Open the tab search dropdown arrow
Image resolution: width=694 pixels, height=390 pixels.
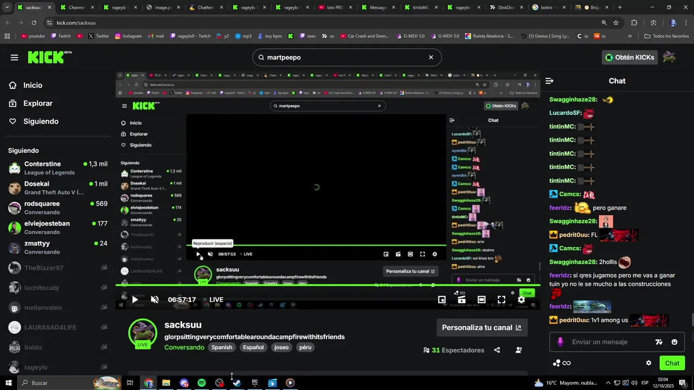click(7, 8)
